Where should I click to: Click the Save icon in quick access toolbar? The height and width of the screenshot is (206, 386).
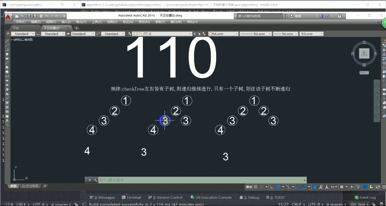[29, 16]
